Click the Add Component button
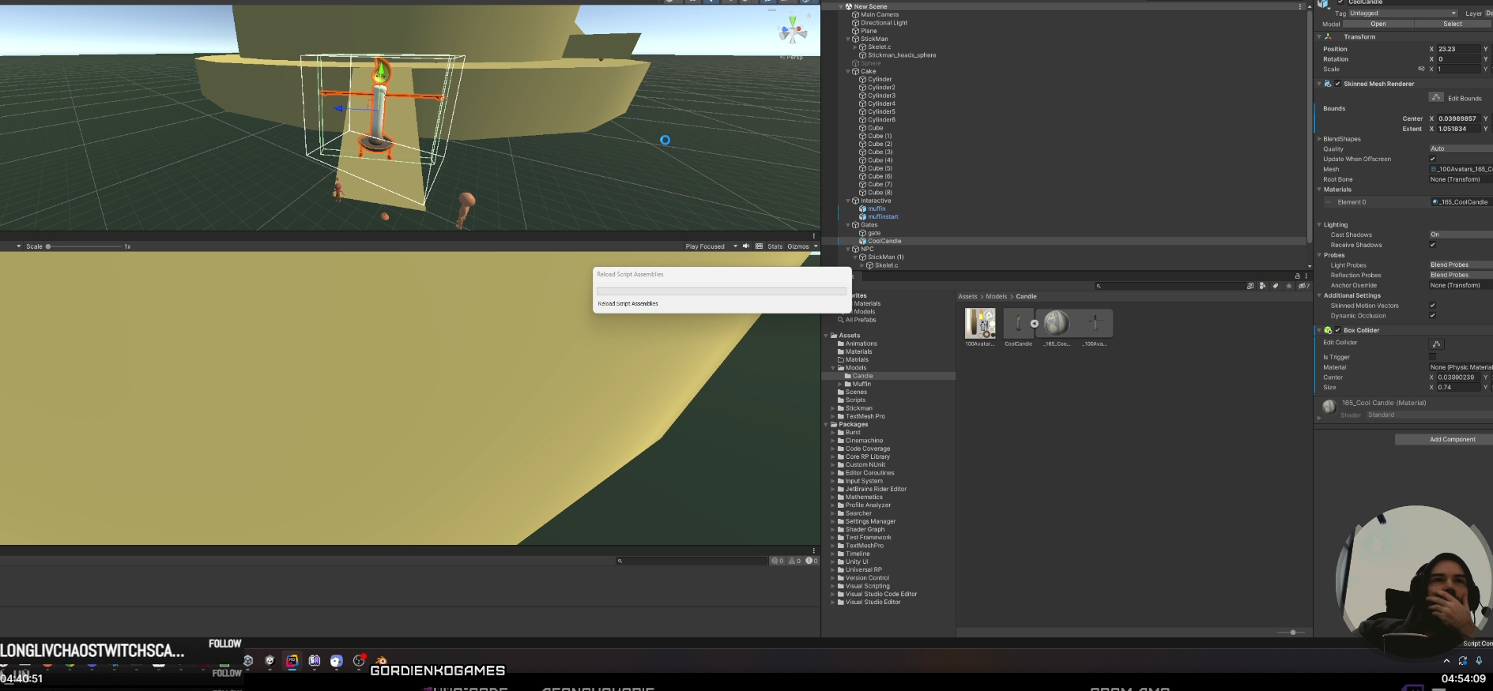 click(x=1444, y=439)
